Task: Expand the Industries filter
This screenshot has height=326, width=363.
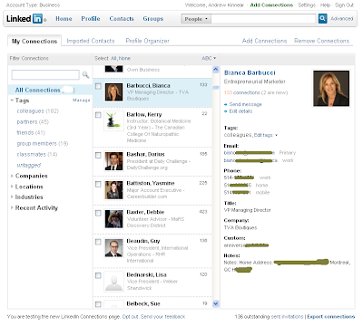Action: 12,197
